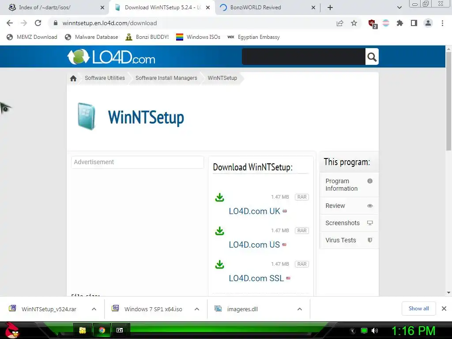Open the tab search dropdown arrow
The width and height of the screenshot is (452, 339).
[x=399, y=8]
